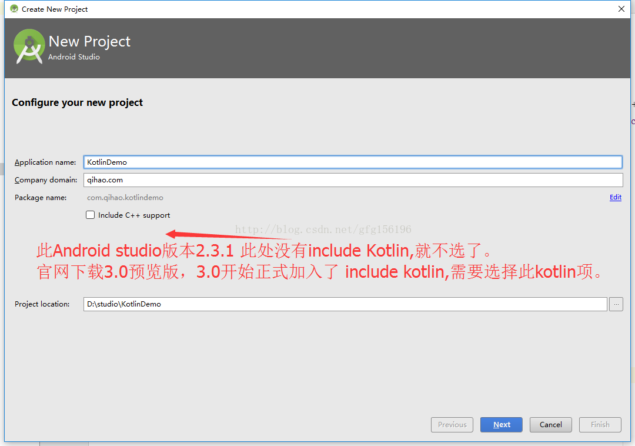Click the title bar Android Studio icon
The image size is (635, 446).
[x=14, y=9]
